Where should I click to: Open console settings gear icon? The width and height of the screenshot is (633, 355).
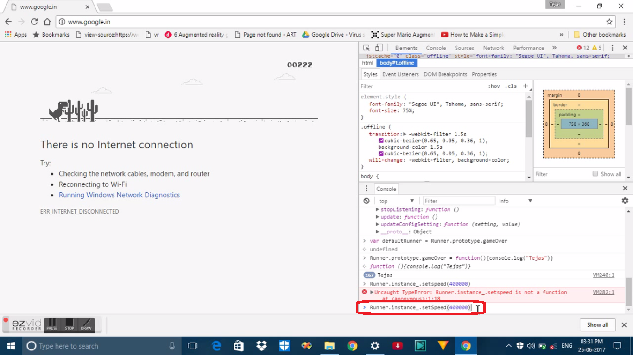click(x=625, y=201)
